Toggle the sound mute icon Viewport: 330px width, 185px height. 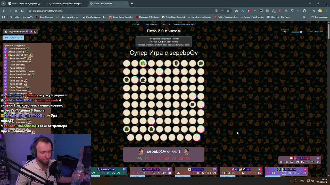[285, 32]
